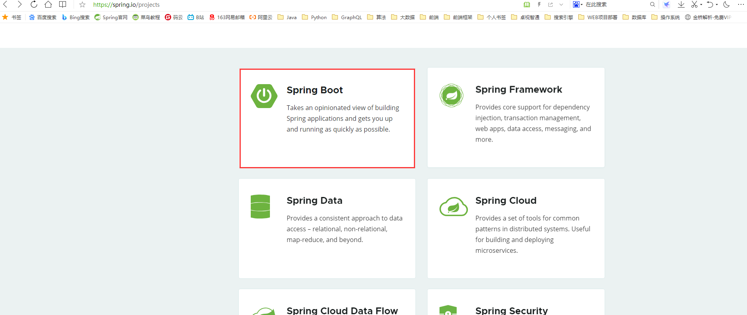Open the 书签 bookmarks star
Image resolution: width=747 pixels, height=315 pixels.
coord(12,17)
